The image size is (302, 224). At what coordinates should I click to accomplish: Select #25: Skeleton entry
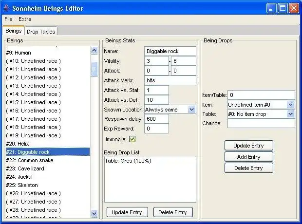(x=48, y=185)
